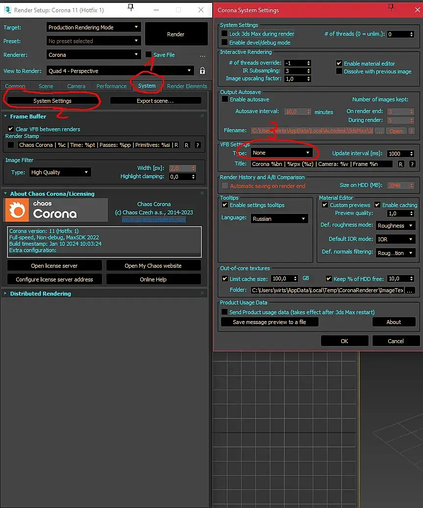Click the 3ds Max logo in Render Setup title bar
The image size is (423, 508).
click(x=8, y=10)
